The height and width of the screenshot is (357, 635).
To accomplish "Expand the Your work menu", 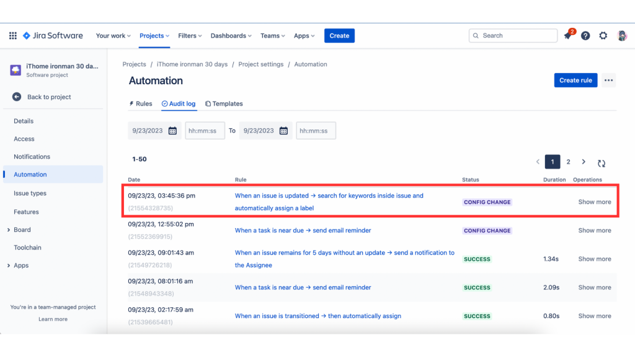I will point(113,35).
